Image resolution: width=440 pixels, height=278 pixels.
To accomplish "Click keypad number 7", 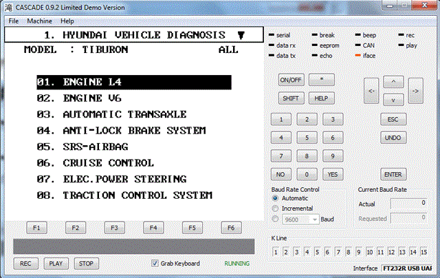I will pos(281,156).
